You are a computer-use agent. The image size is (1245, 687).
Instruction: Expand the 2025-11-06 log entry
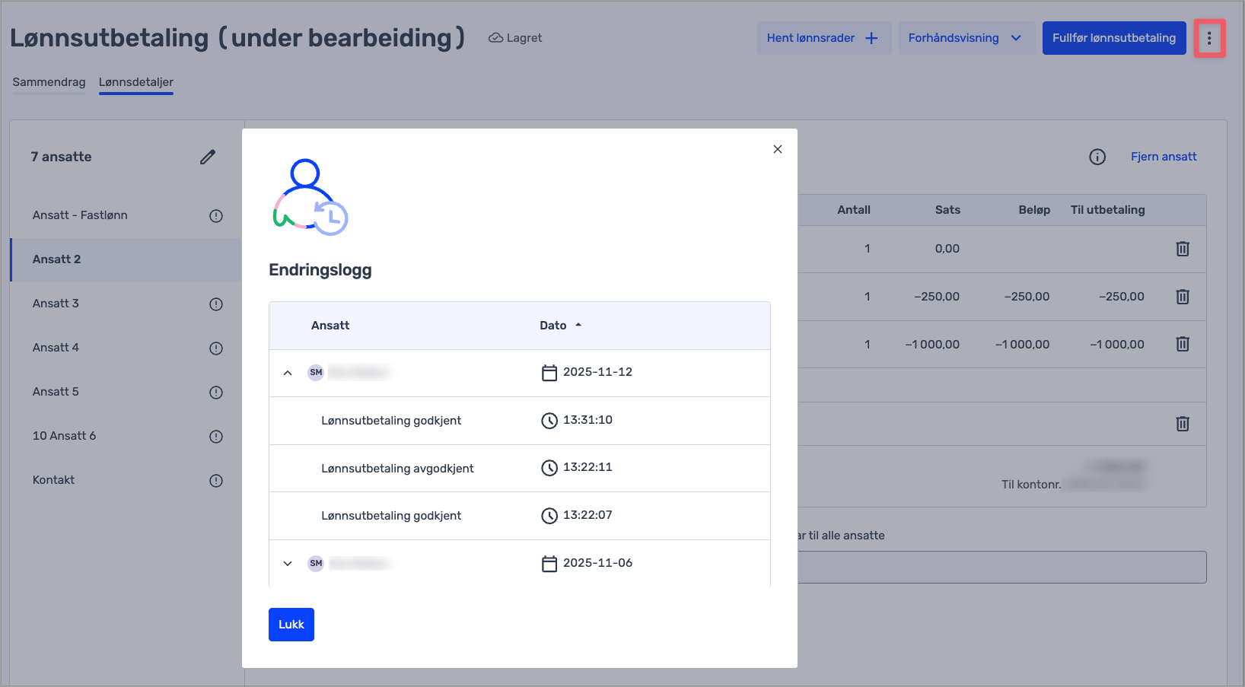pos(288,564)
